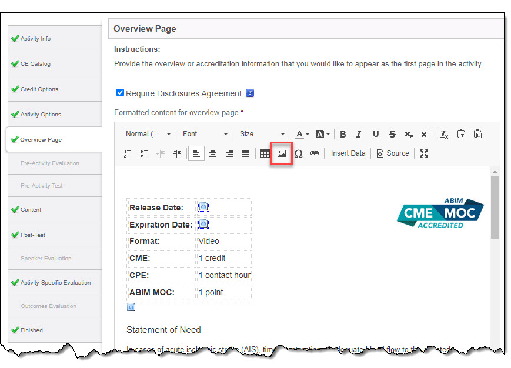Open background color picker
The image size is (511, 368).
click(x=322, y=134)
